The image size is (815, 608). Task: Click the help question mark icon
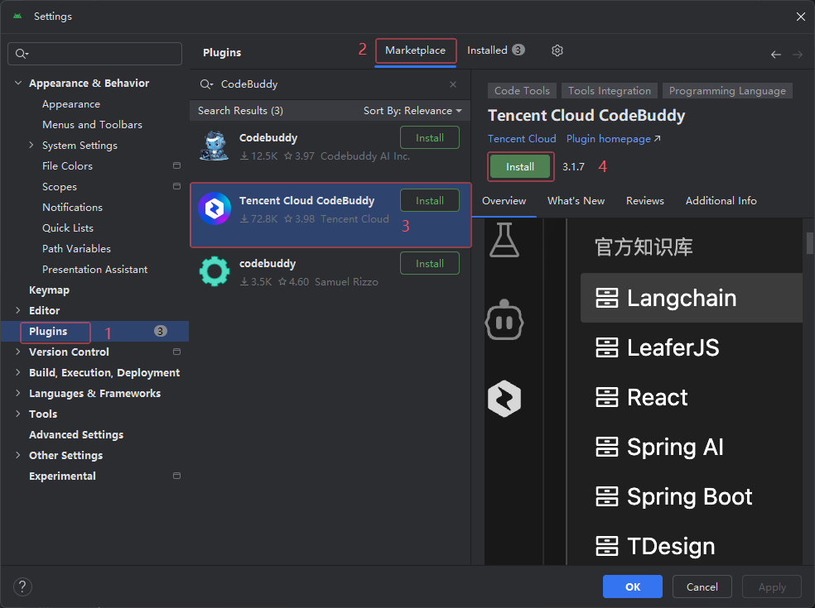pos(22,586)
